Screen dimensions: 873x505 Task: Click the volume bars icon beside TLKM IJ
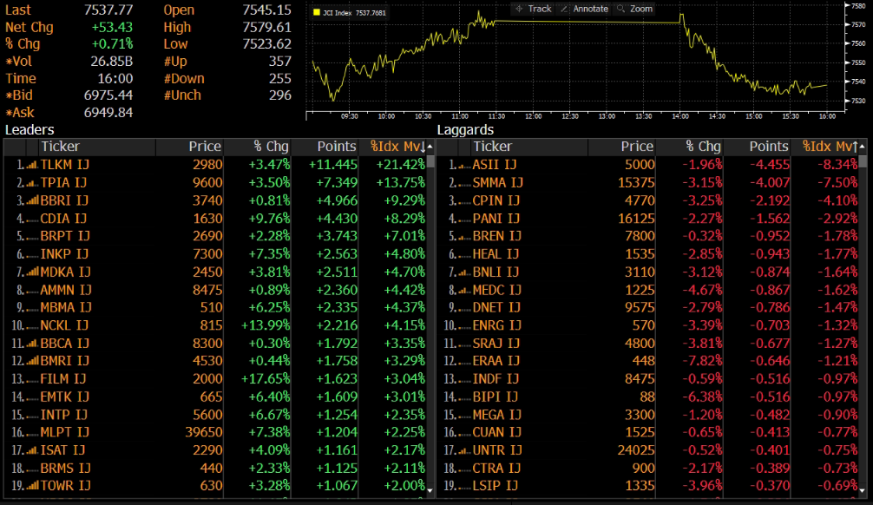[x=32, y=165]
